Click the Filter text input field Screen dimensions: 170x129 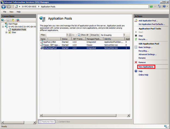point(56,35)
